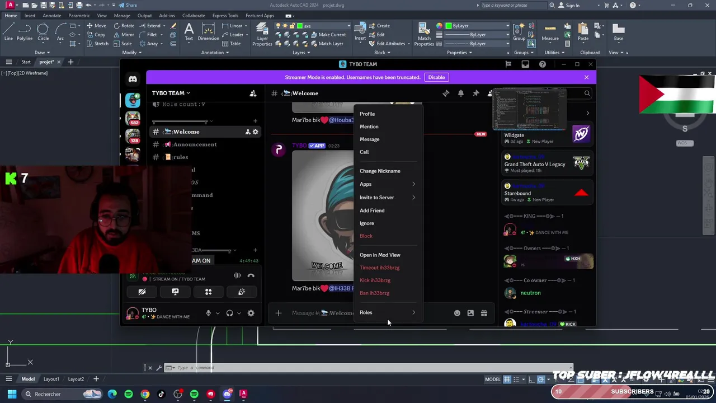This screenshot has width=716, height=403.
Task: Expand Invite to Server submenu
Action: [387, 198]
